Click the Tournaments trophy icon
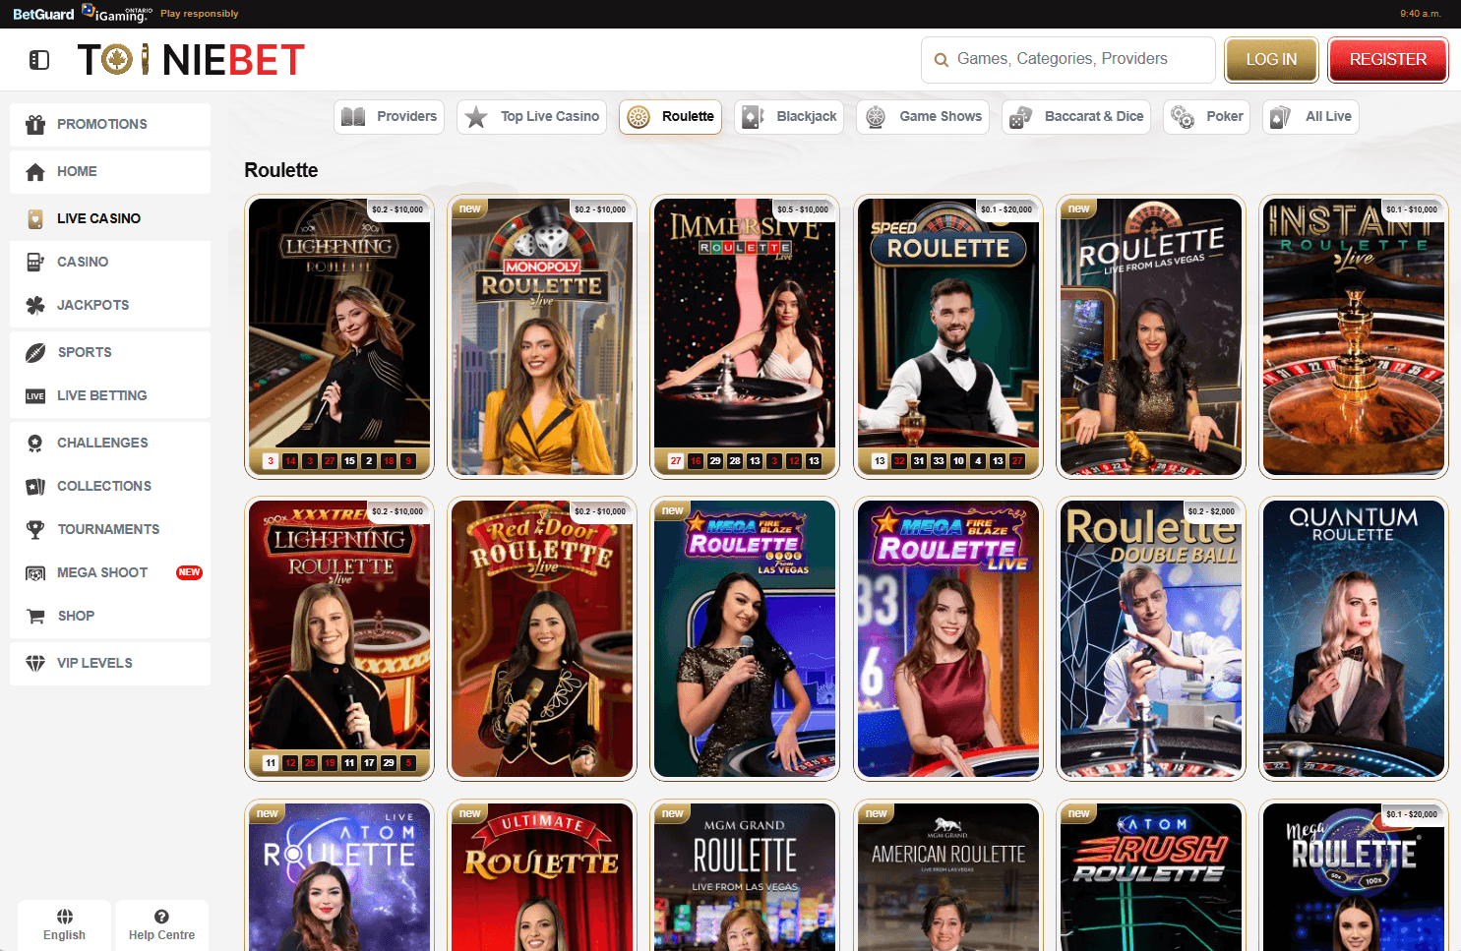Image resolution: width=1461 pixels, height=951 pixels. click(x=35, y=529)
